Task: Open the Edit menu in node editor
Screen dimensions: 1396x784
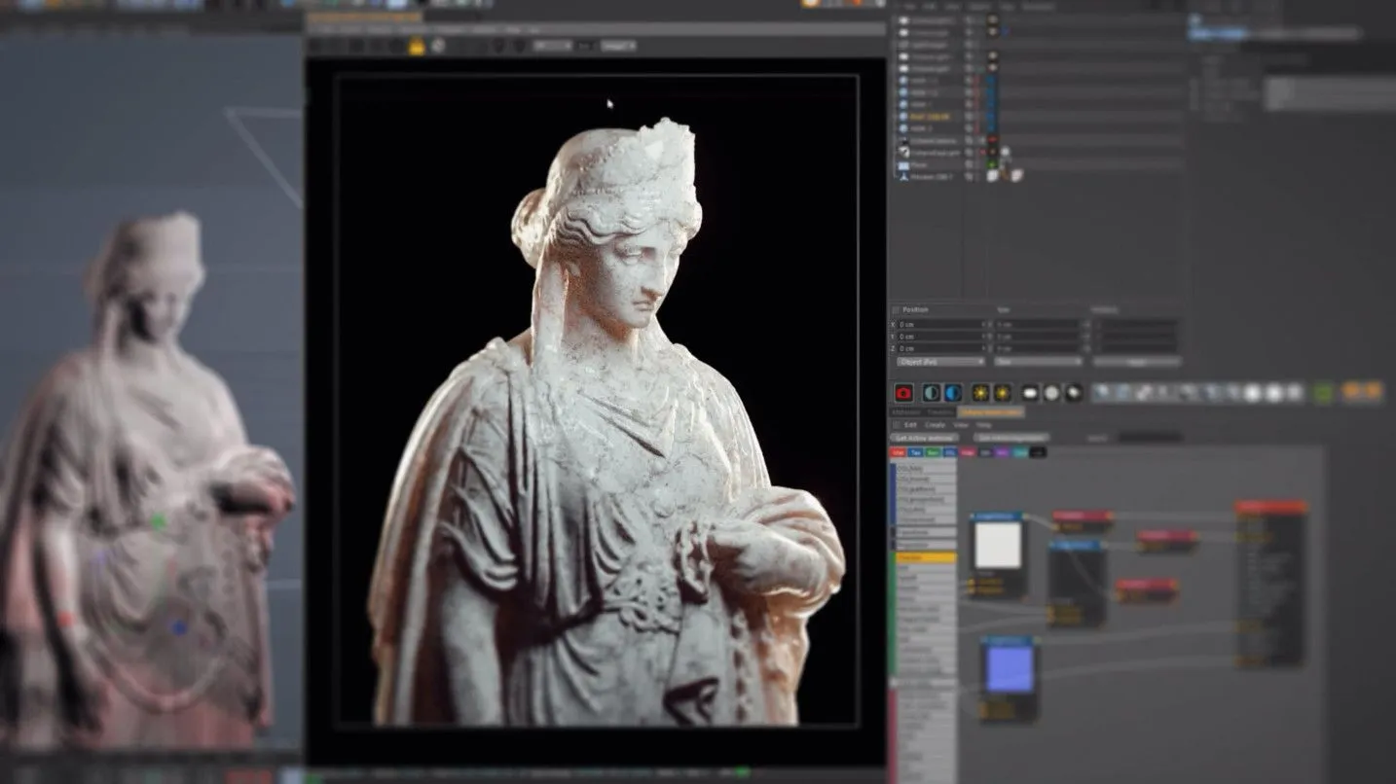Action: 911,425
